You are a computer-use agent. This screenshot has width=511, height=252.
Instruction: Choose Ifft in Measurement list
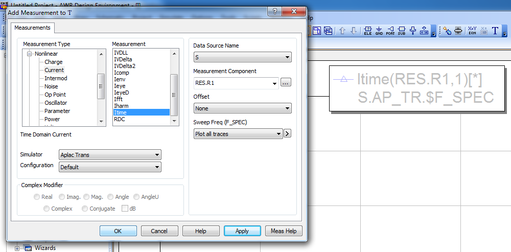tap(142, 99)
